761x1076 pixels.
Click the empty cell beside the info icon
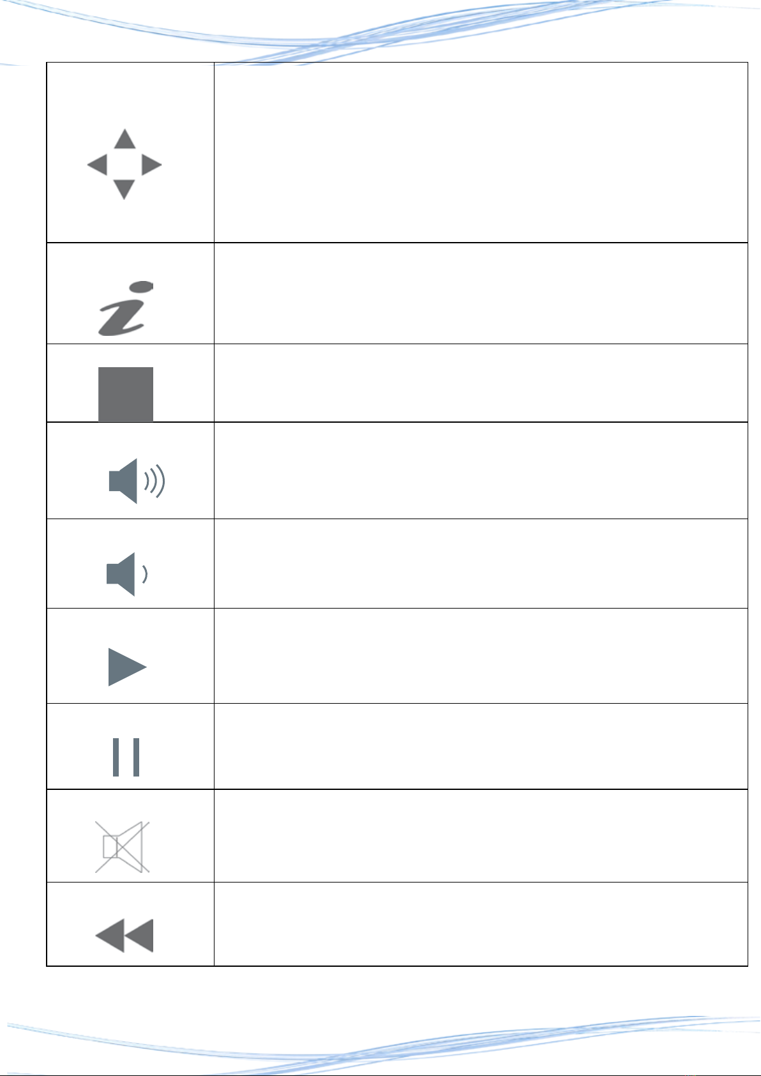pyautogui.click(x=481, y=293)
